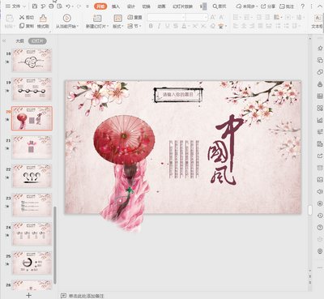Image resolution: width=324 pixels, height=299 pixels.
Task: Pick the font color A swatch
Action: point(184,26)
